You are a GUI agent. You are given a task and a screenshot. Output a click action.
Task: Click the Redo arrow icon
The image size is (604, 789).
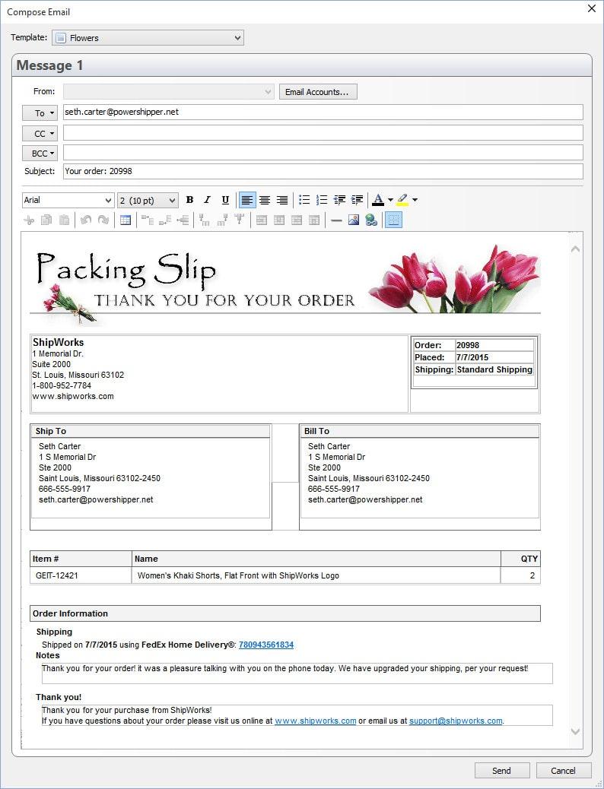[x=103, y=220]
